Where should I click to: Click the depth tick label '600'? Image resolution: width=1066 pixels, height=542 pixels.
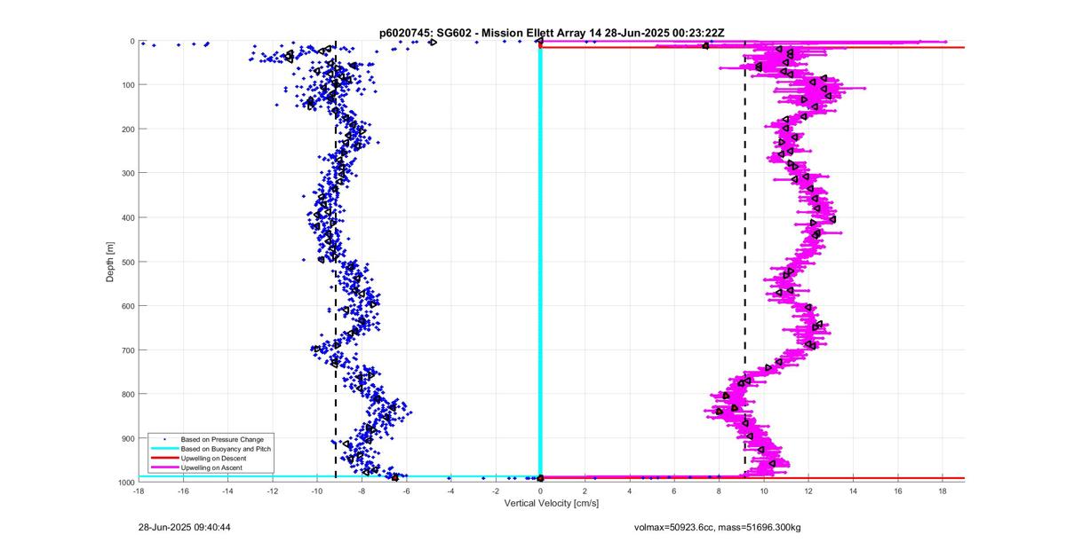[127, 306]
